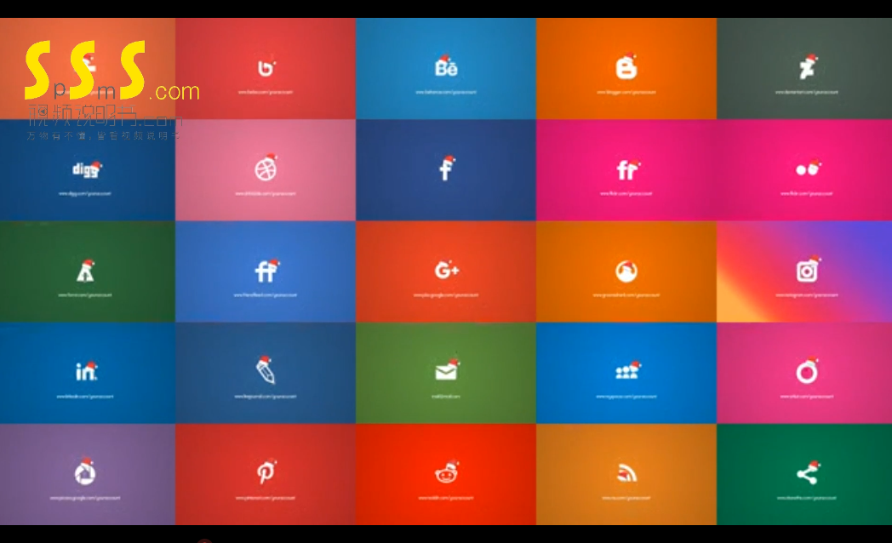
Task: Click the RSS feed icon
Action: (626, 473)
